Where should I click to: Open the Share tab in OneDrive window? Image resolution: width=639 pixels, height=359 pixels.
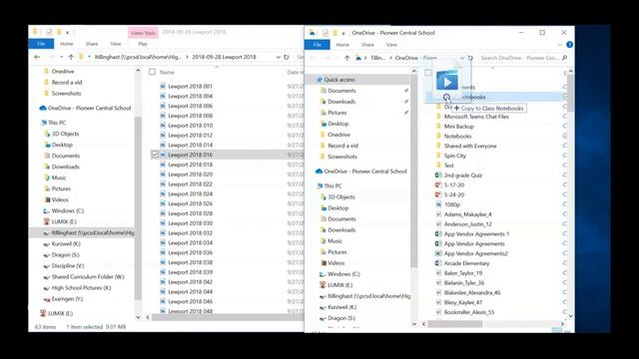(367, 44)
